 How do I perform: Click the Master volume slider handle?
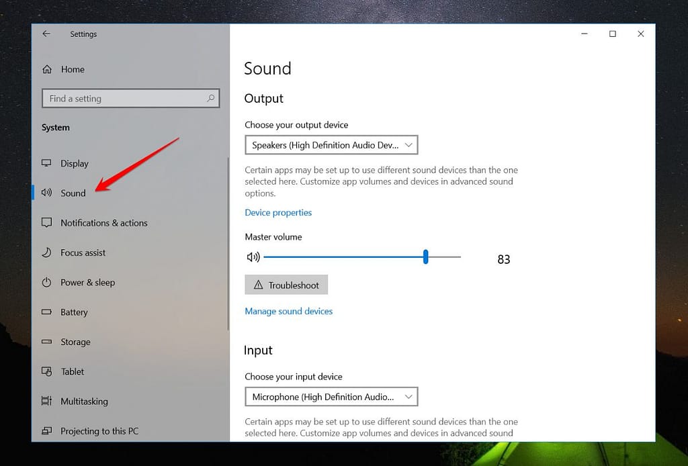pyautogui.click(x=425, y=257)
